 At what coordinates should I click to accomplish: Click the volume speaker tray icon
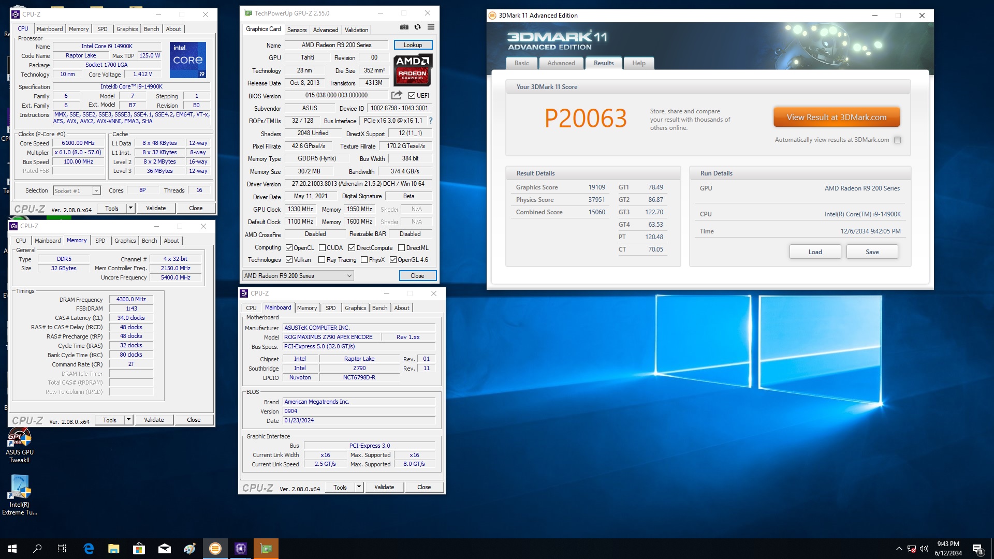coord(924,549)
